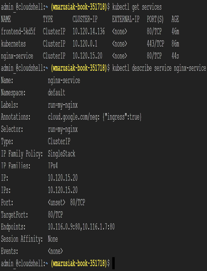Select the default namespace value
The width and height of the screenshot is (207, 271).
click(56, 93)
